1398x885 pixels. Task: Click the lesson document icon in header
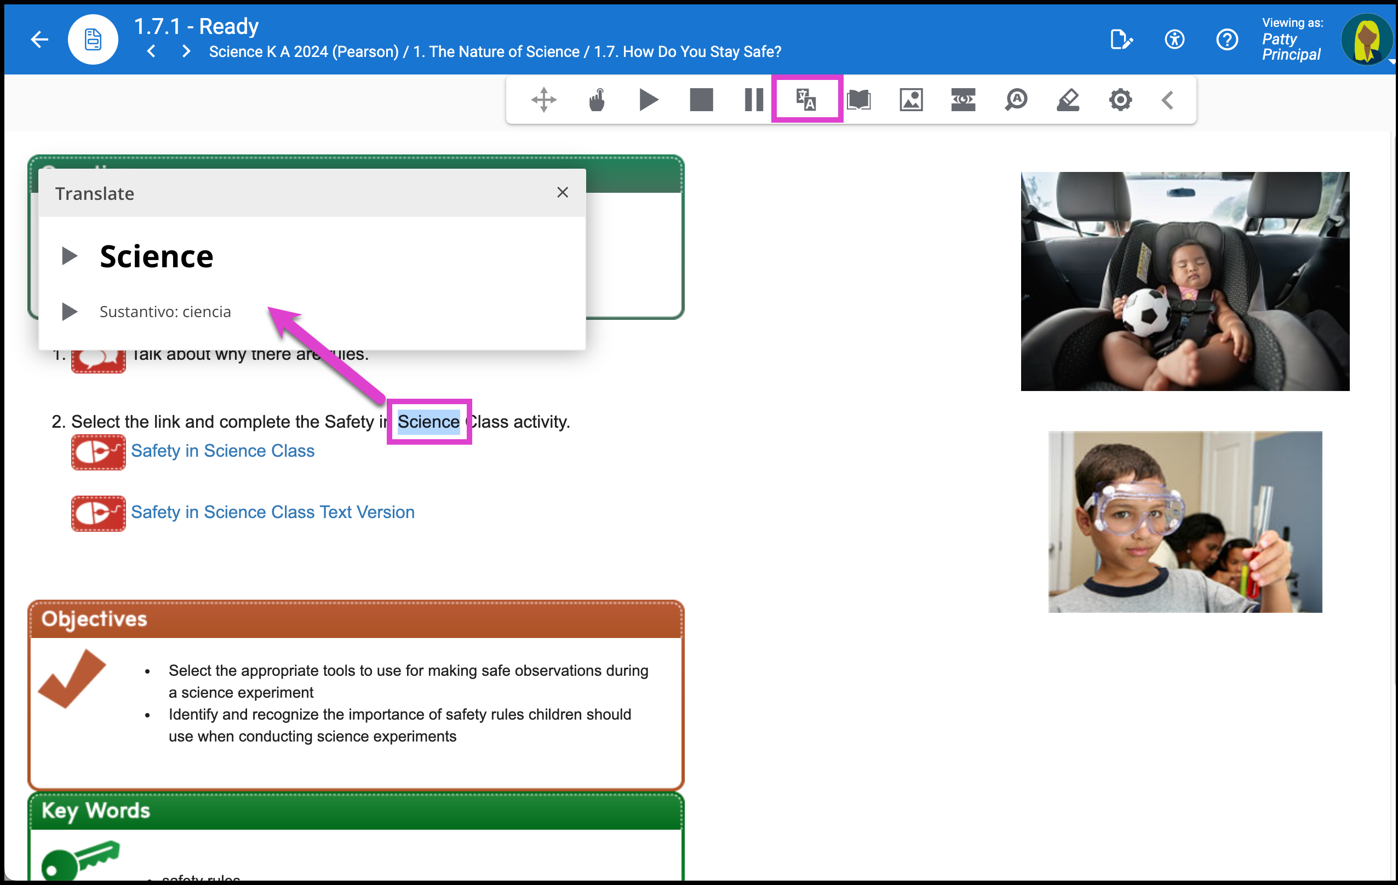(93, 39)
